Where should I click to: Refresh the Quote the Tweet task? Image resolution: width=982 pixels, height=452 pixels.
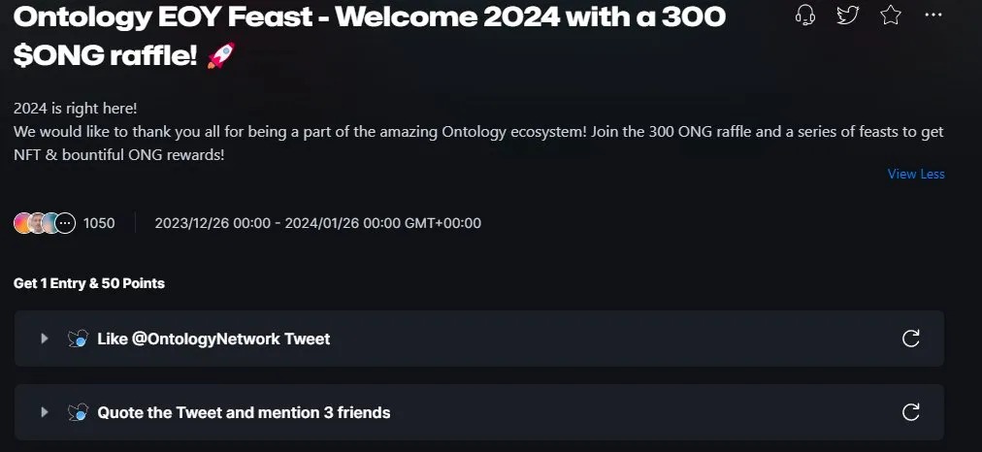click(910, 412)
